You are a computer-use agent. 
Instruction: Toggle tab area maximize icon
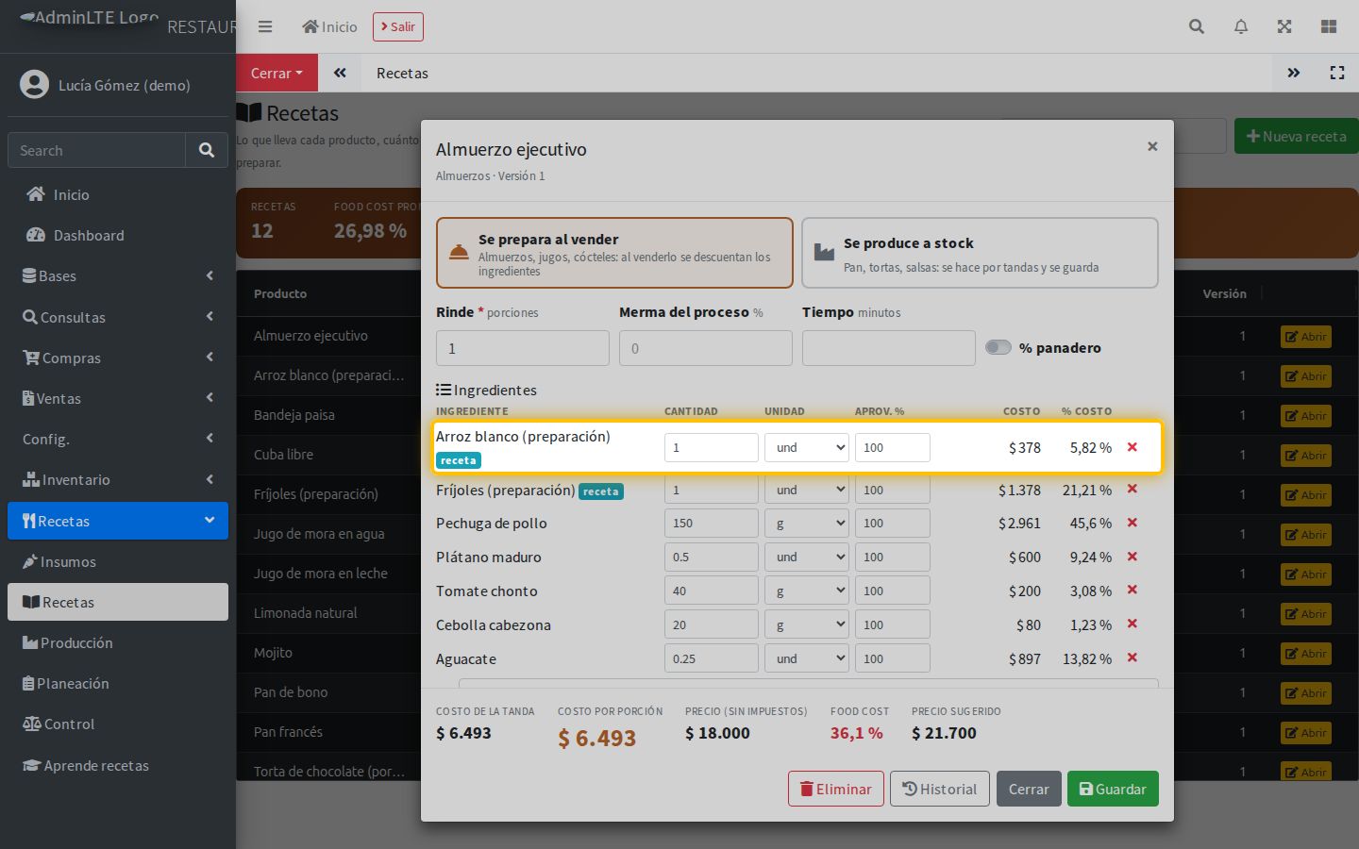[x=1337, y=73]
